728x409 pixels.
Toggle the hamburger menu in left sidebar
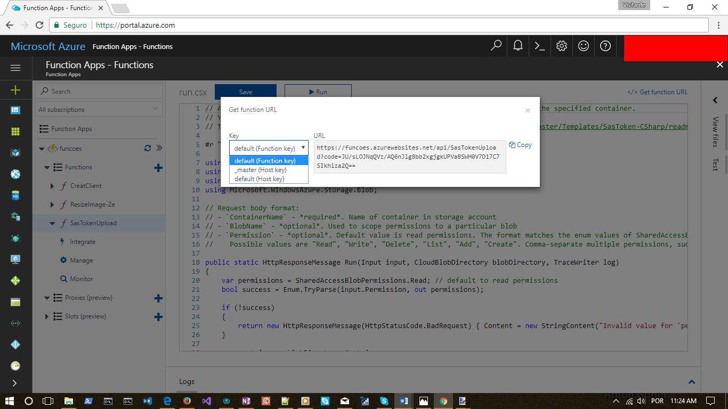15,68
